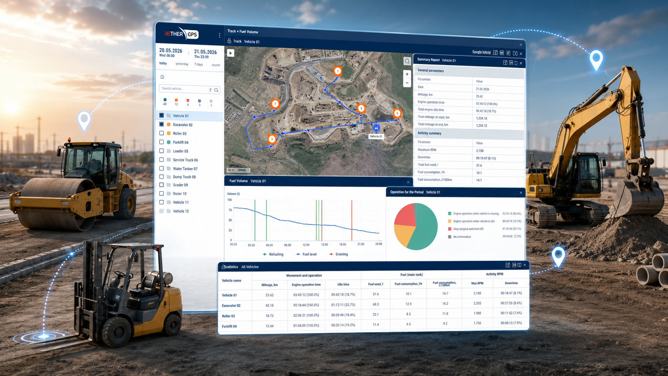The height and width of the screenshot is (376, 668).
Task: Play the track animation on the map
Action: [x=231, y=53]
